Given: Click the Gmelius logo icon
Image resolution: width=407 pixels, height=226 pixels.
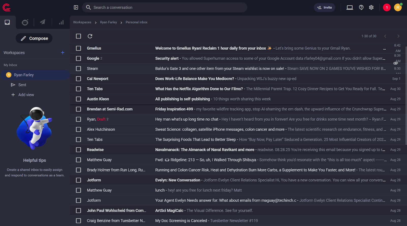Looking at the screenshot, I should (x=7, y=8).
